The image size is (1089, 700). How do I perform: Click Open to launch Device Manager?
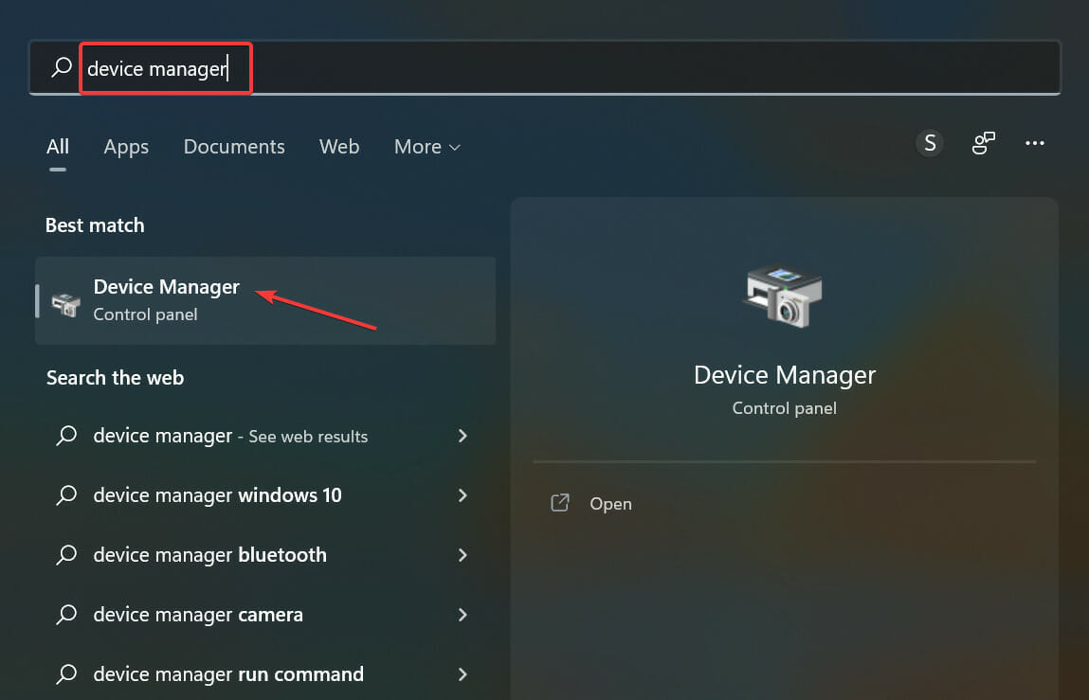point(610,503)
